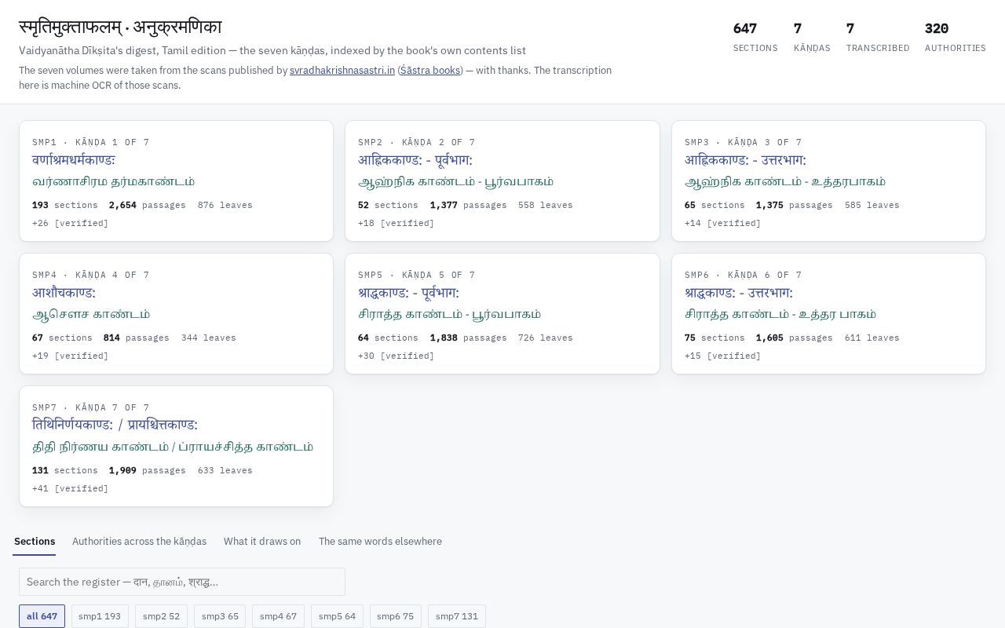
Task: Open the SMP6 श्राद्धकाण्डः उत्तरभागः card
Action: click(828, 313)
